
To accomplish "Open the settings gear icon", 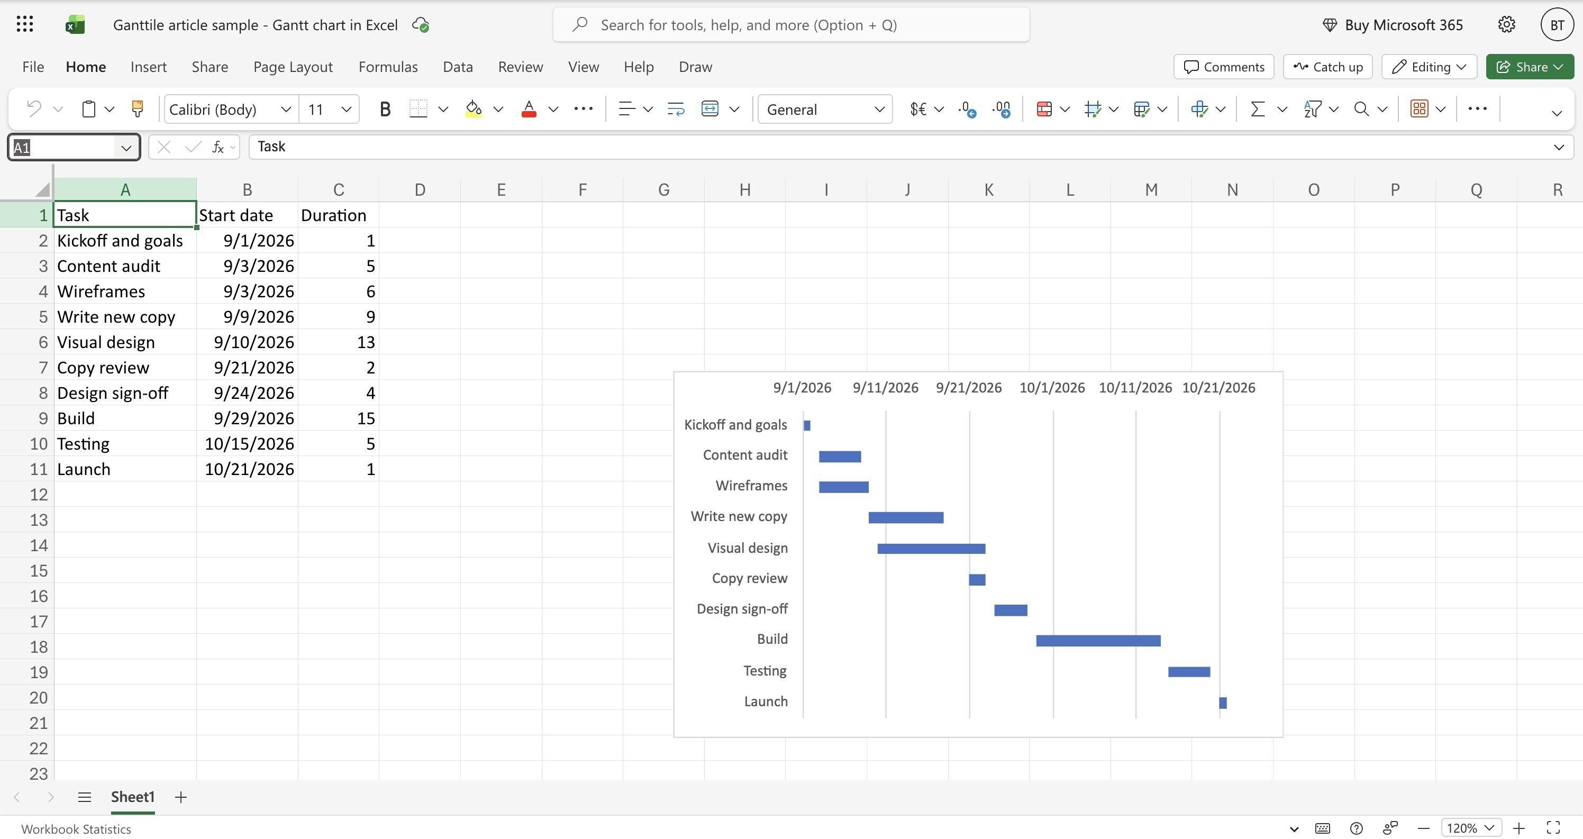I will (1506, 24).
